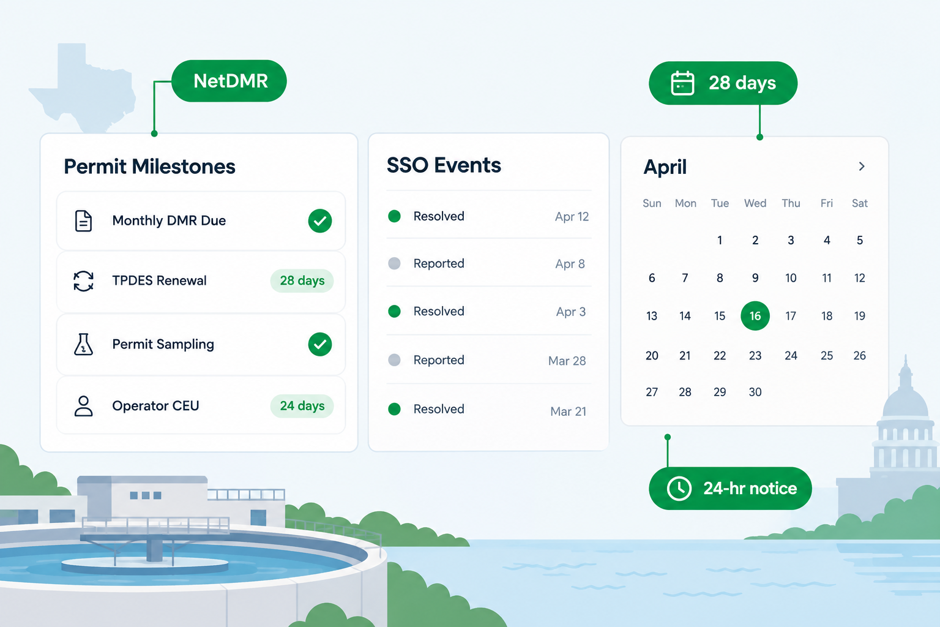The width and height of the screenshot is (940, 627).
Task: Select April 12 in the calendar grid
Action: pos(860,279)
